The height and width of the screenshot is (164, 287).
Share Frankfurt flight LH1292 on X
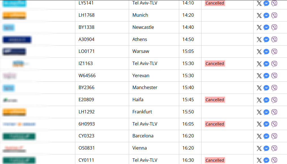pos(259,112)
